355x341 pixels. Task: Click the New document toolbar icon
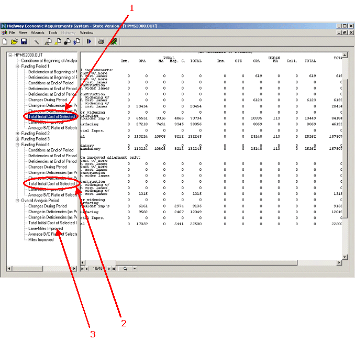click(5, 42)
